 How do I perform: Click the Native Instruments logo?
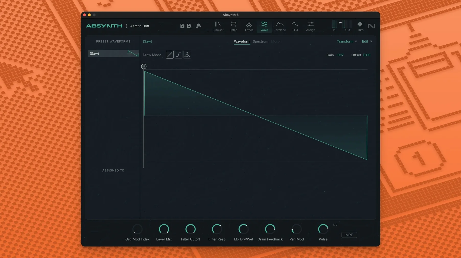[x=371, y=26]
